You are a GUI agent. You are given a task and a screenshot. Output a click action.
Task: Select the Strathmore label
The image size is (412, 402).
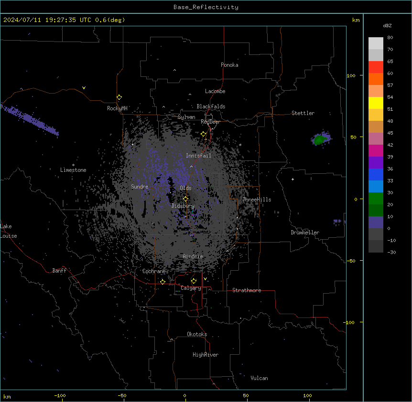[247, 290]
